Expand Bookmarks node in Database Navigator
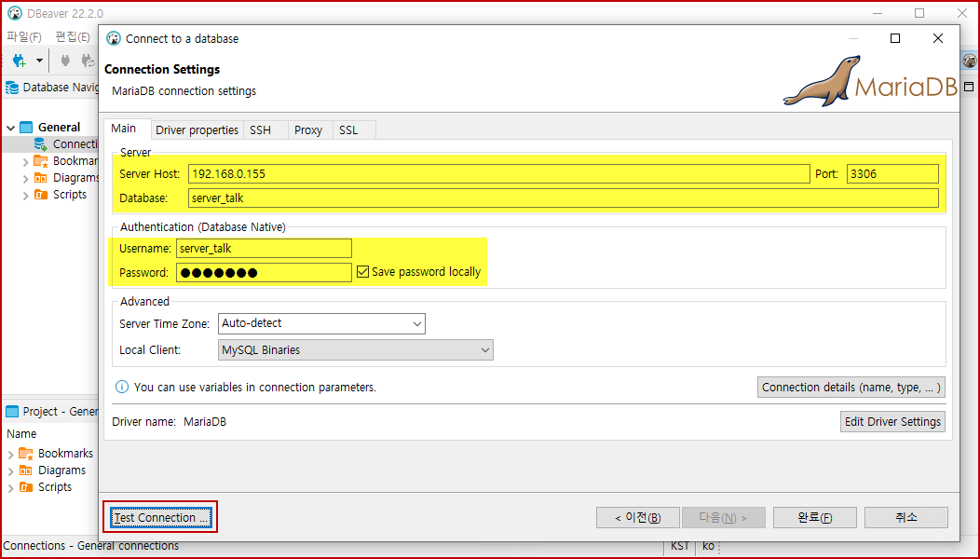980x559 pixels. coord(26,162)
